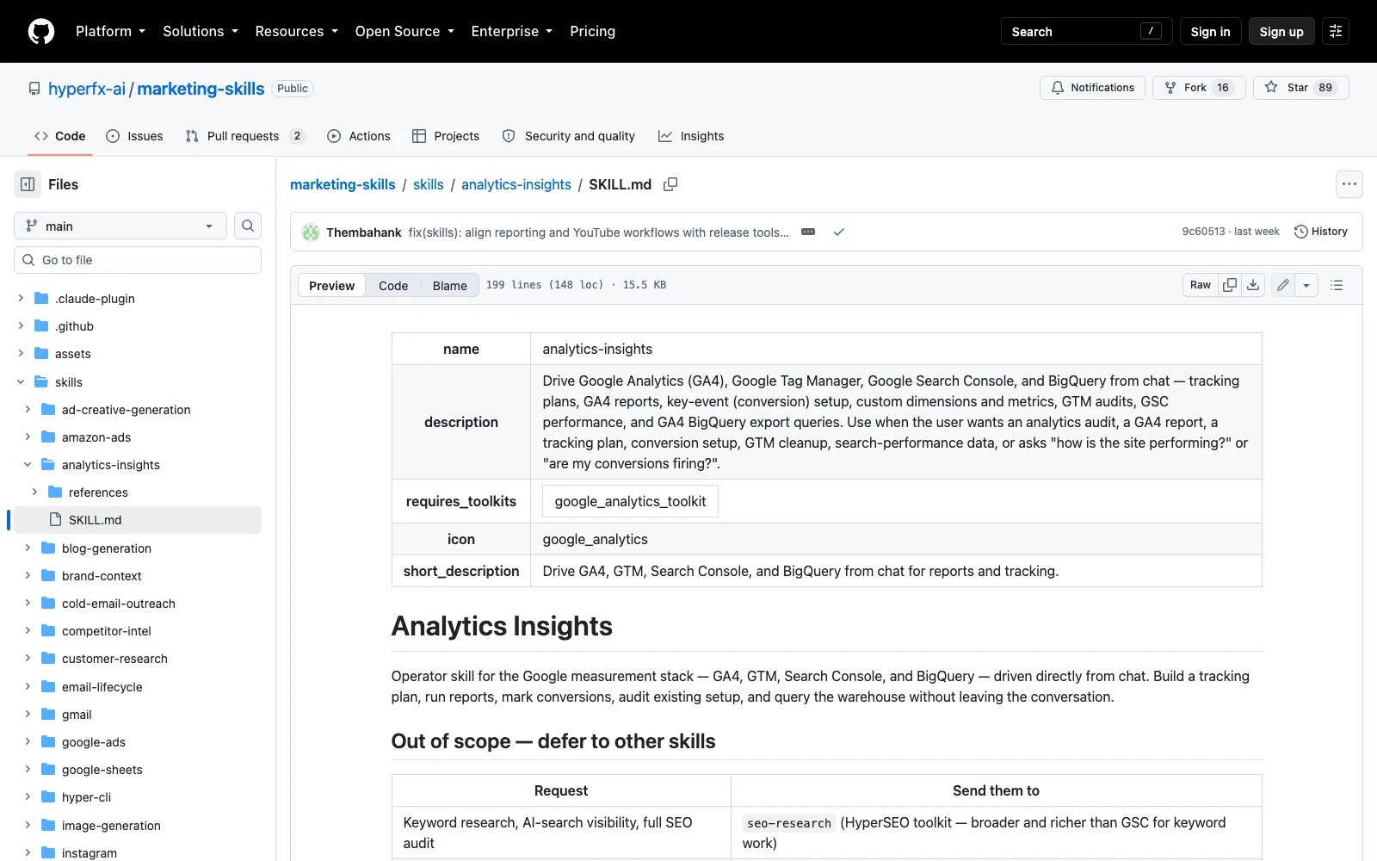Search files magnifier icon button
Image resolution: width=1377 pixels, height=861 pixels.
pos(248,226)
